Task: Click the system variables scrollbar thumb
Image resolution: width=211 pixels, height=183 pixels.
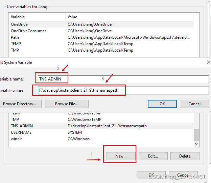Action: 196,135
